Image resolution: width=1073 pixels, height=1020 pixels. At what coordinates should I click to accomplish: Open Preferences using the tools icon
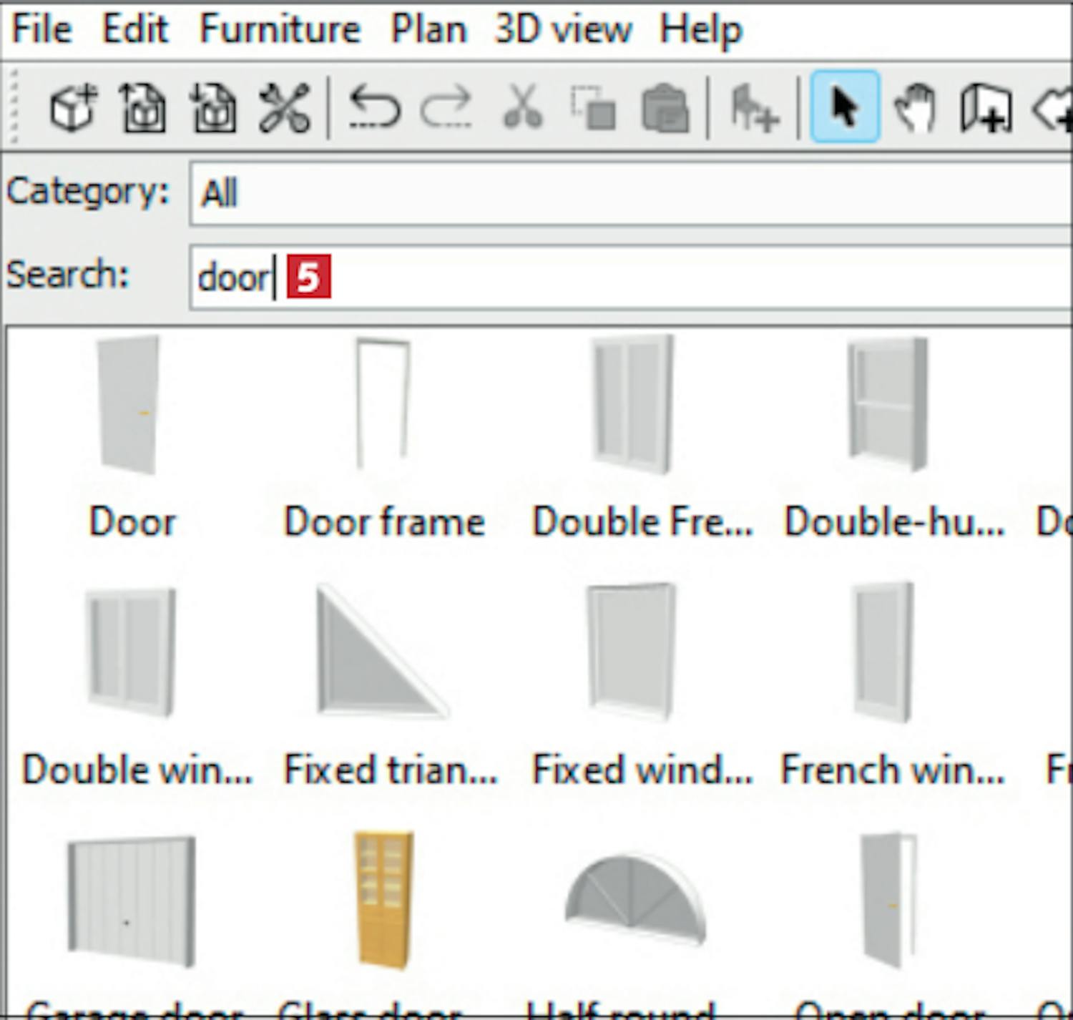pyautogui.click(x=284, y=108)
